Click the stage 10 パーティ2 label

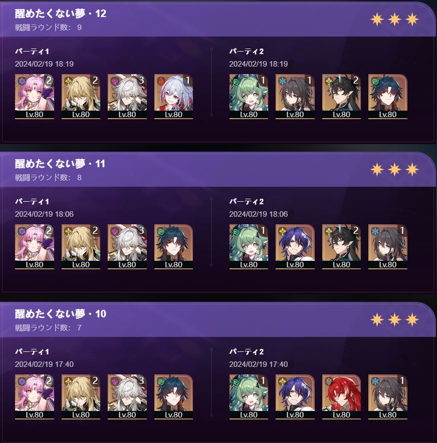coord(247,352)
